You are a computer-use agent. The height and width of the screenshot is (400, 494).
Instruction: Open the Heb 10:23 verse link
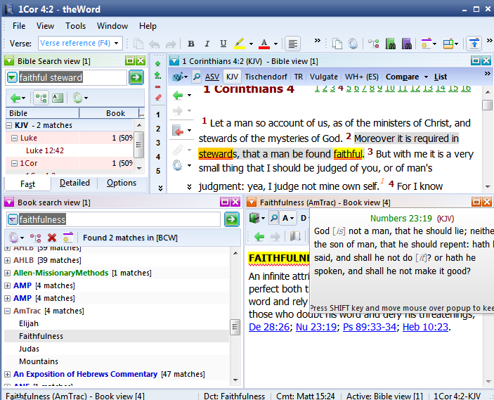pyautogui.click(x=425, y=327)
